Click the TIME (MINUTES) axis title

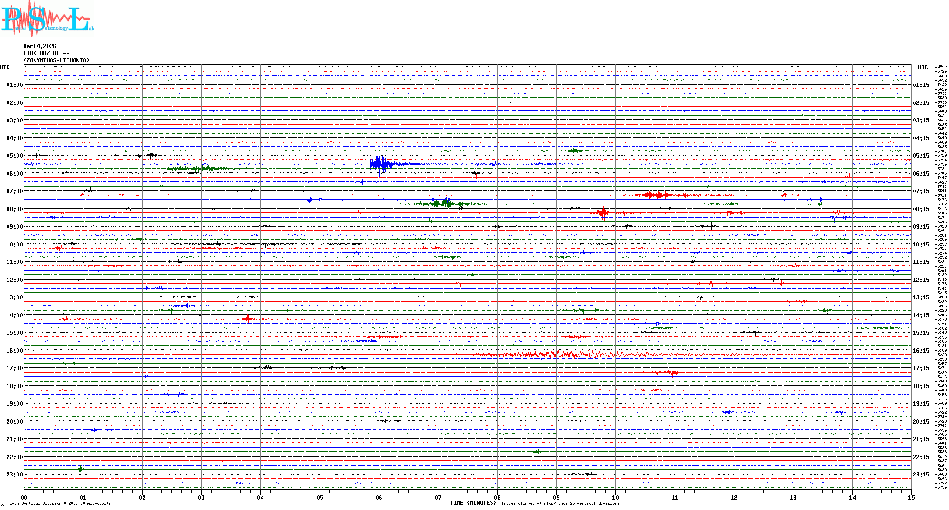[473, 503]
